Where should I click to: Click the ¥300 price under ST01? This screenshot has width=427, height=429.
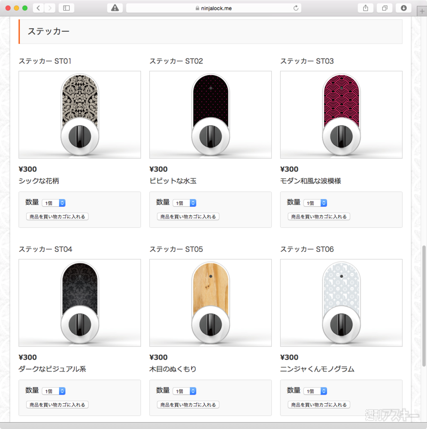(27, 169)
